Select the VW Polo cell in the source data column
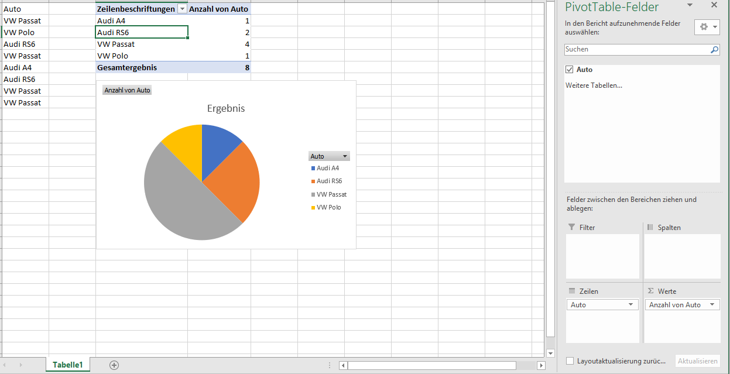Viewport: 730px width, 374px height. 25,32
